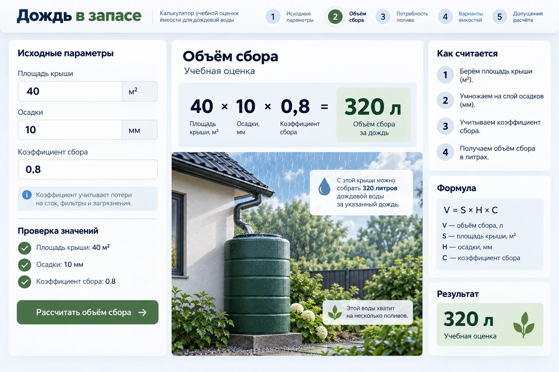This screenshot has height=372, width=559.
Task: Click the legend line 'H — осадки, мм'
Action: (467, 247)
